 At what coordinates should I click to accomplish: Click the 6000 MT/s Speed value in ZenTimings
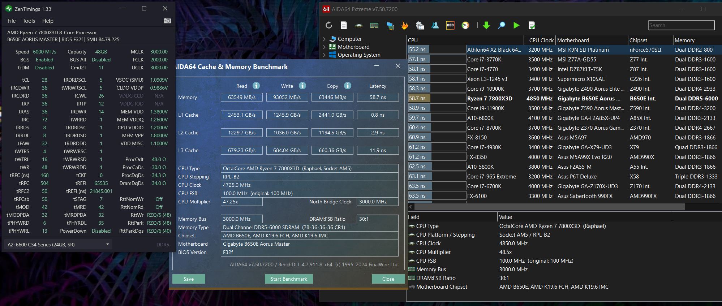click(44, 52)
